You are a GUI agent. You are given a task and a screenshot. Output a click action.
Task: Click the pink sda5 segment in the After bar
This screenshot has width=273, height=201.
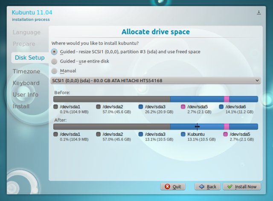coord(227,127)
